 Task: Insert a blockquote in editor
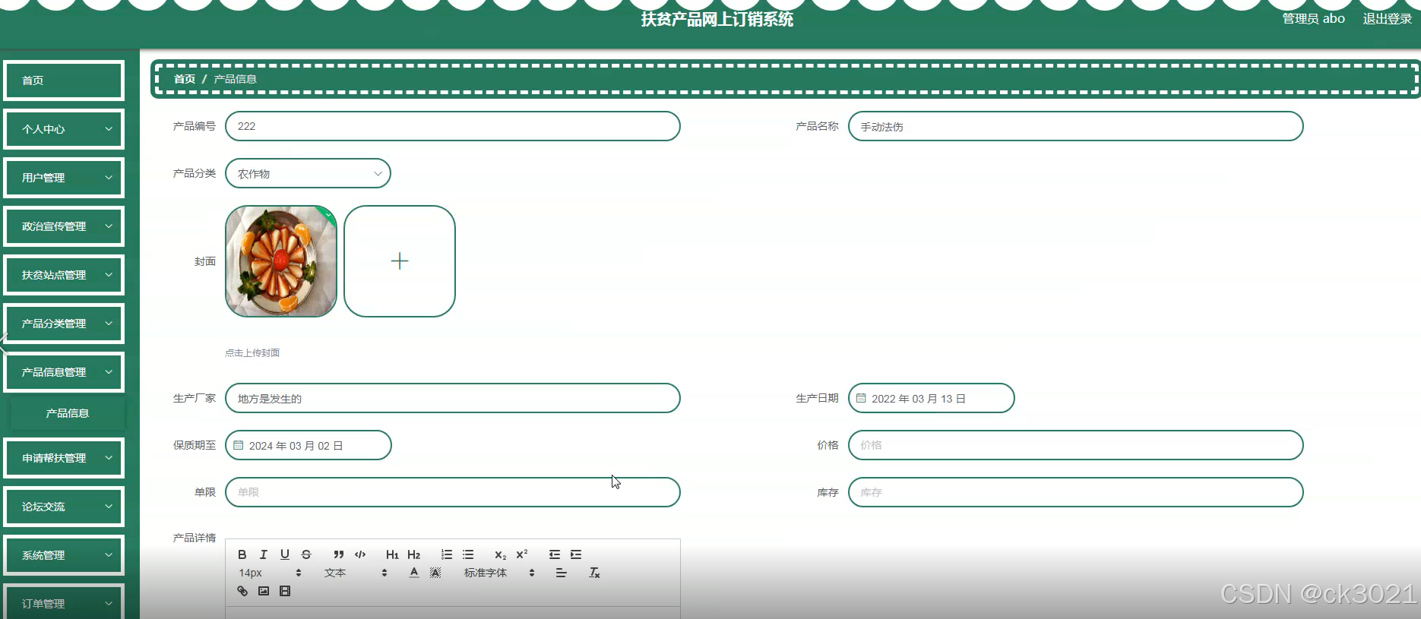coord(339,554)
